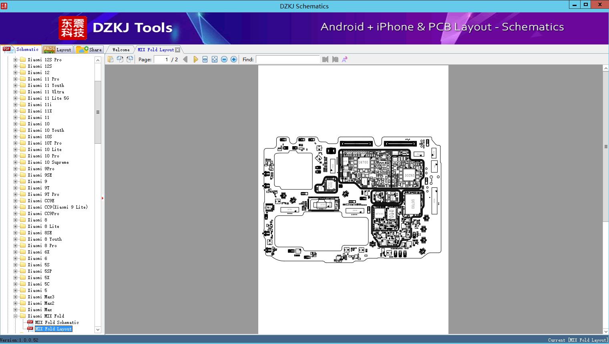Click the PDF icon beside MIX Fold Schematic
609x344 pixels.
(30, 322)
